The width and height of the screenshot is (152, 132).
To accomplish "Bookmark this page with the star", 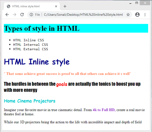I will tap(128, 14).
